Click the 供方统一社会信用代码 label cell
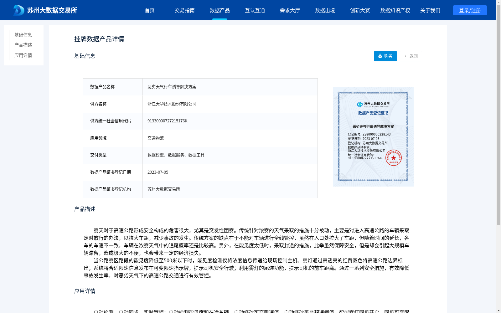This screenshot has height=313, width=501. tap(113, 121)
